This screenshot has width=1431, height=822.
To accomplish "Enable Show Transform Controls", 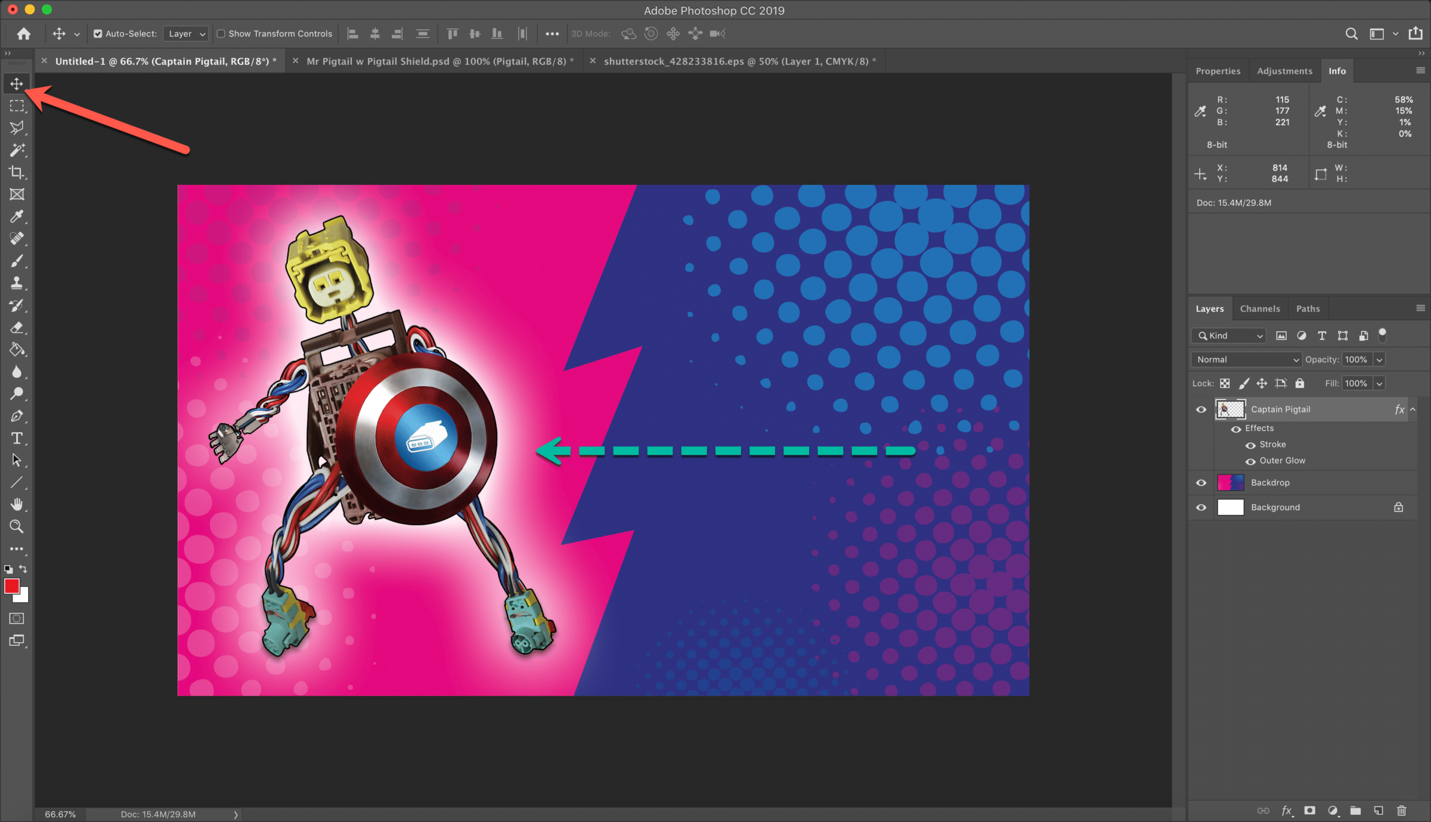I will 221,34.
